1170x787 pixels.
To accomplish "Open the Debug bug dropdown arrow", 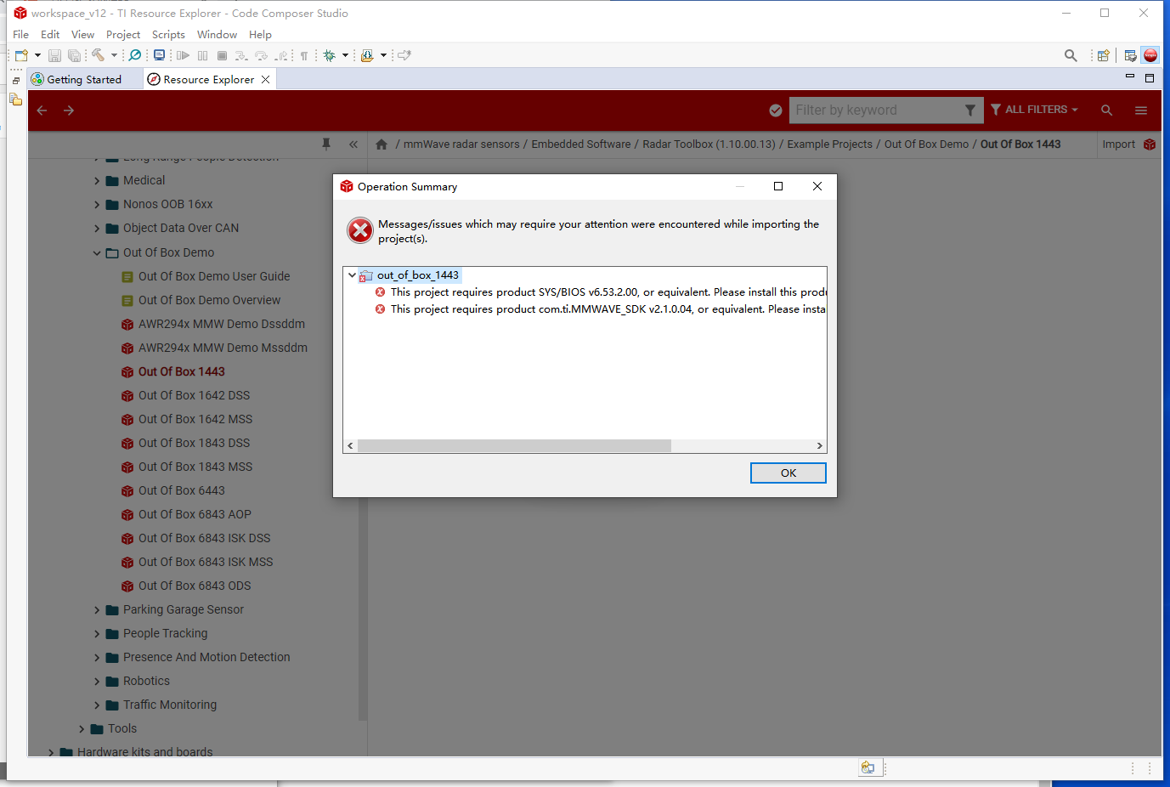I will click(x=345, y=55).
